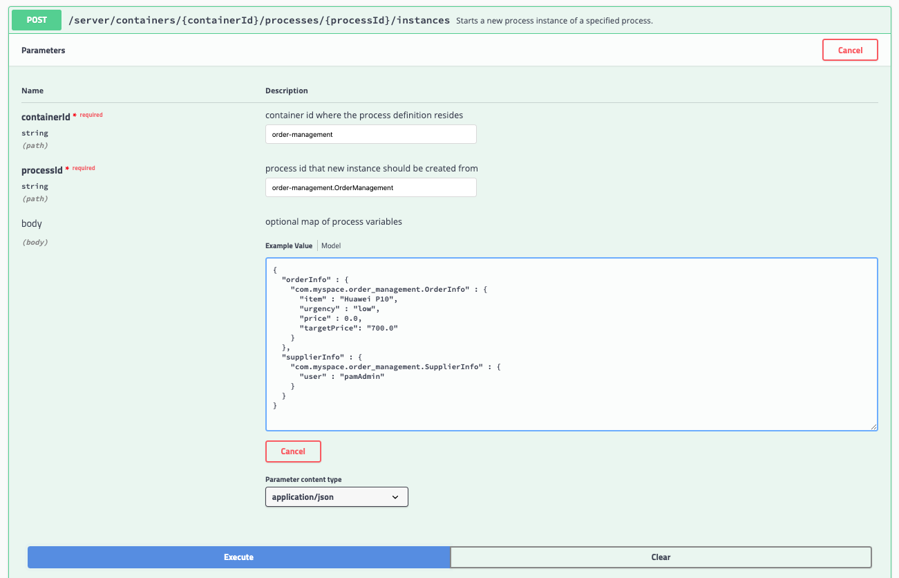Click the green POST method badge
The height and width of the screenshot is (578, 899).
[x=37, y=20]
